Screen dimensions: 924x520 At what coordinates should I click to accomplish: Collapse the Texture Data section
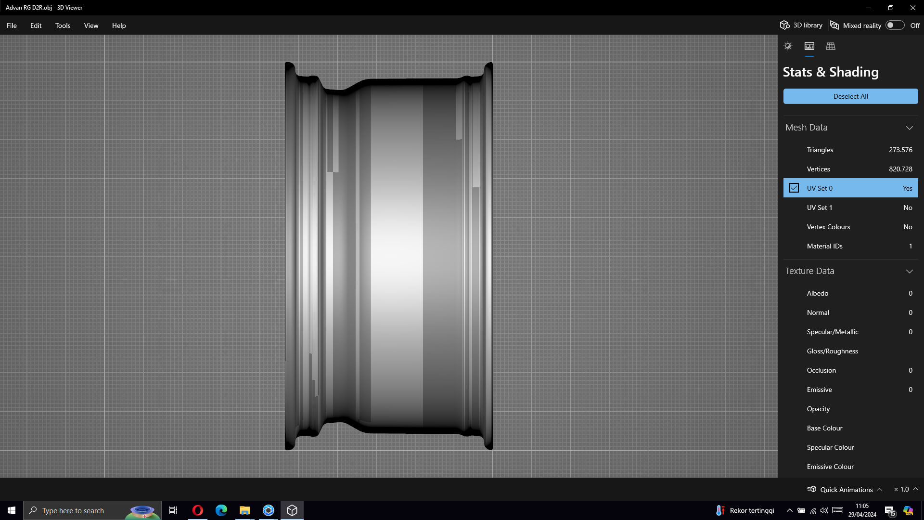pos(909,271)
